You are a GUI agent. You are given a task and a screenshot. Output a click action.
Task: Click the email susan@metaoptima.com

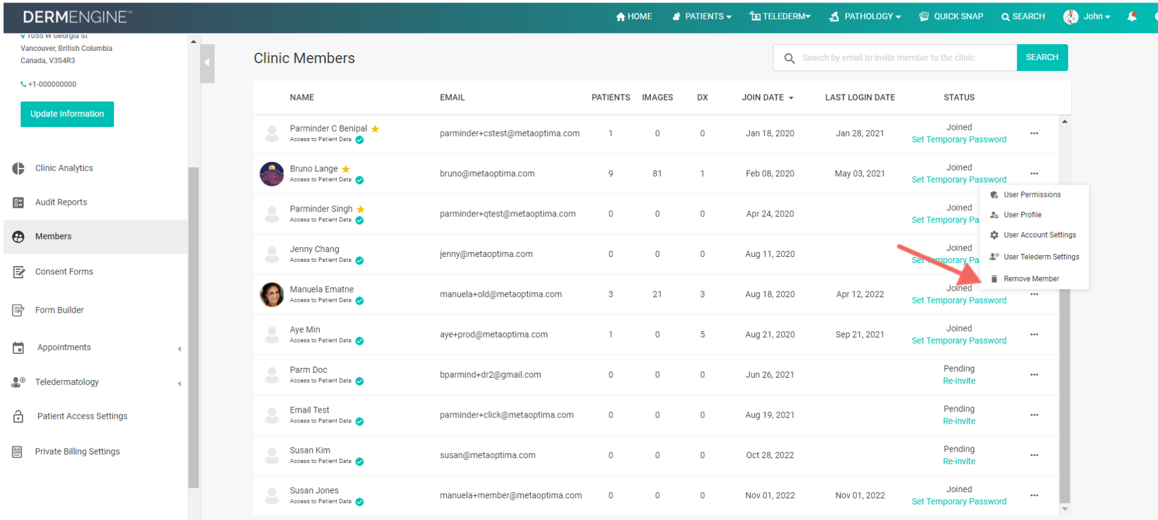tap(488, 455)
